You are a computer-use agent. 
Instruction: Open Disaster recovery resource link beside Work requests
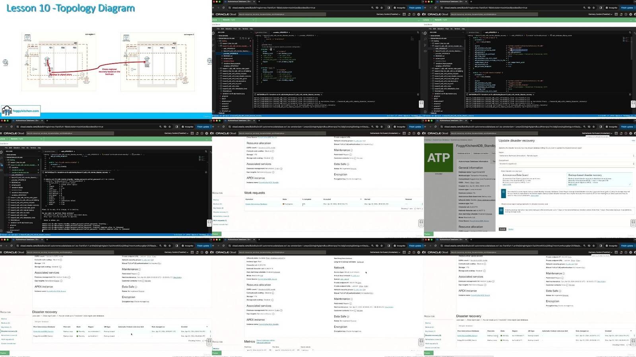[x=220, y=212]
